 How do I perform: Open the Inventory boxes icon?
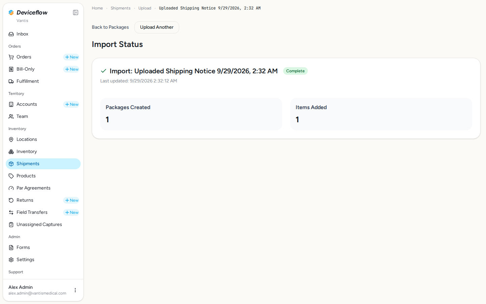(11, 152)
